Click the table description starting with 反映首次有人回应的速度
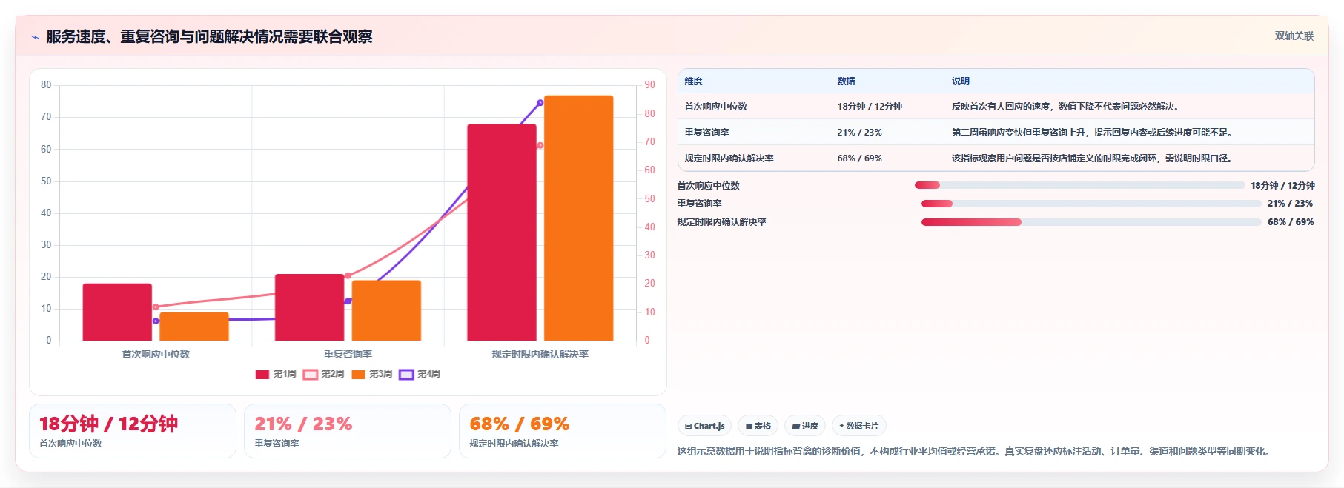Screen dimensions: 1344x488 1065,107
